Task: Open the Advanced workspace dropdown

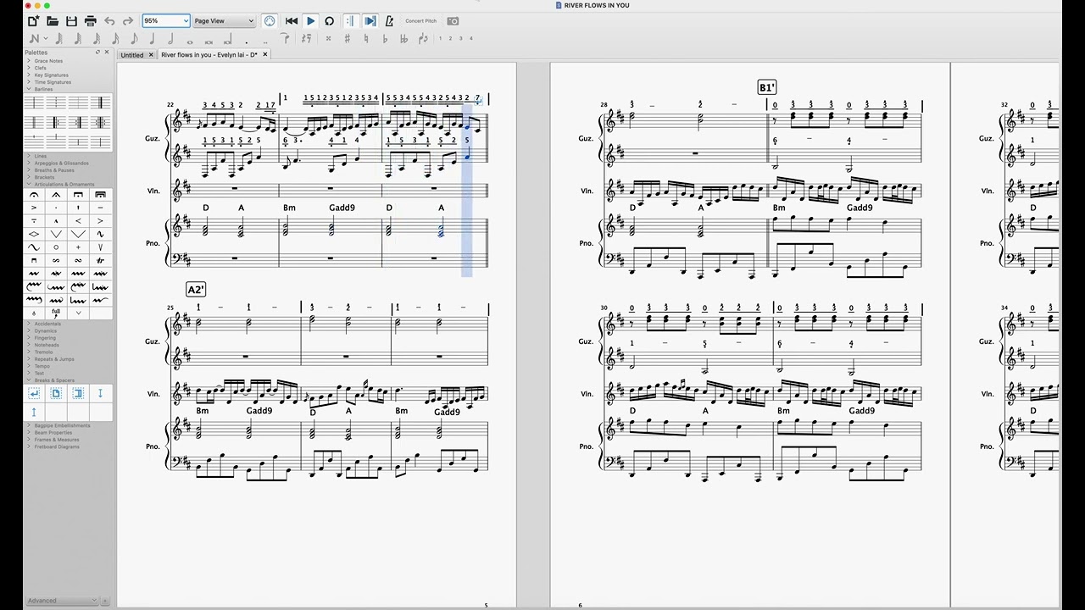Action: point(62,601)
